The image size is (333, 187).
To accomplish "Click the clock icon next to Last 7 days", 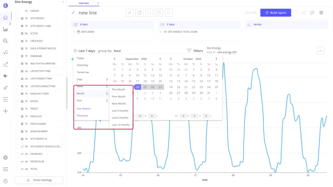I will point(75,51).
